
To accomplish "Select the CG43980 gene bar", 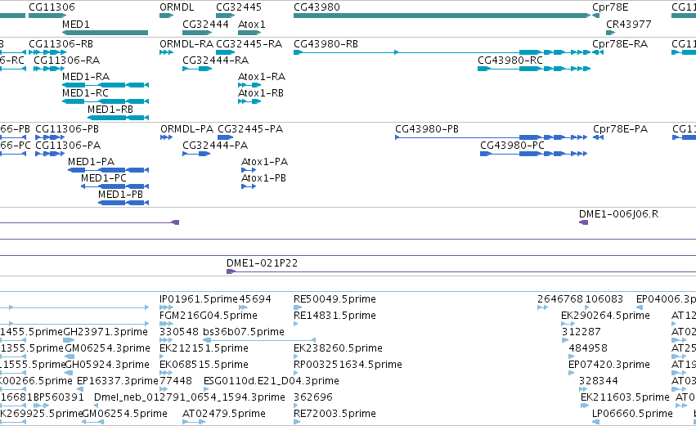I will click(x=442, y=16).
